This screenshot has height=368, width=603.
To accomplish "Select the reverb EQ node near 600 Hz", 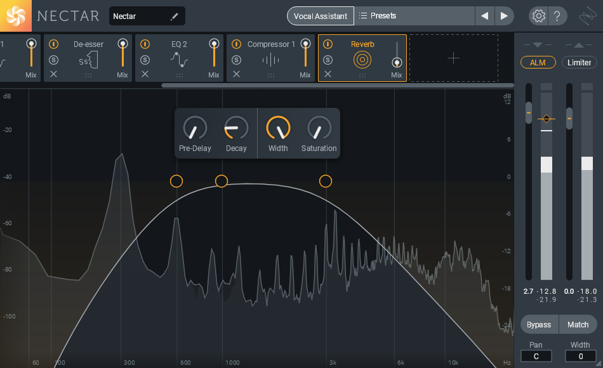I will (x=176, y=181).
